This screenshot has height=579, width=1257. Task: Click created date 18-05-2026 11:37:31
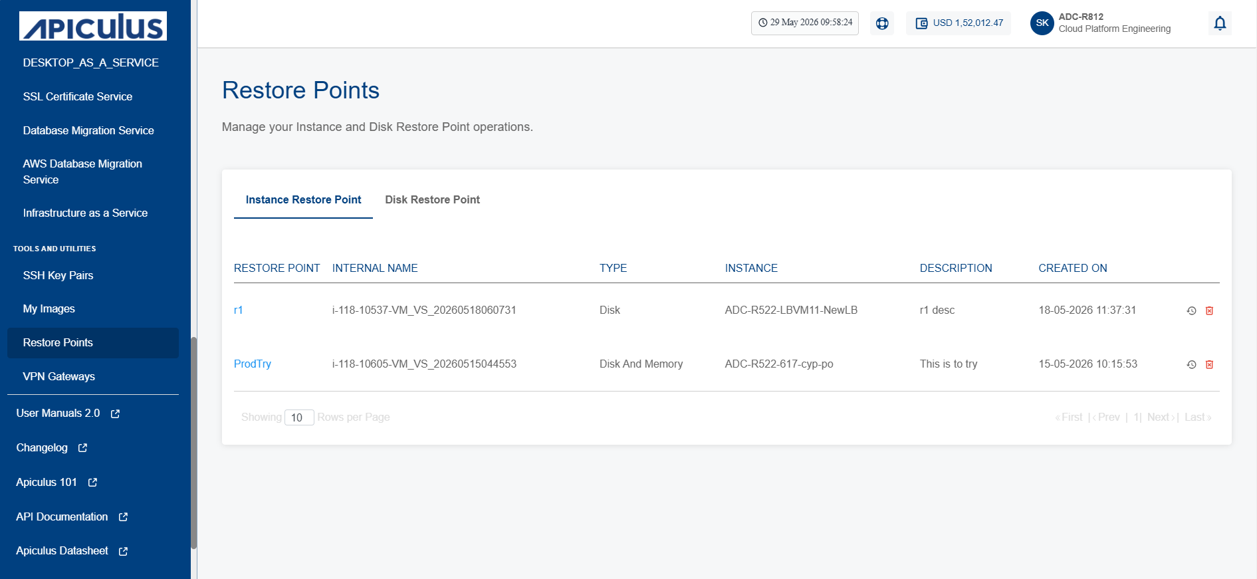click(1087, 310)
